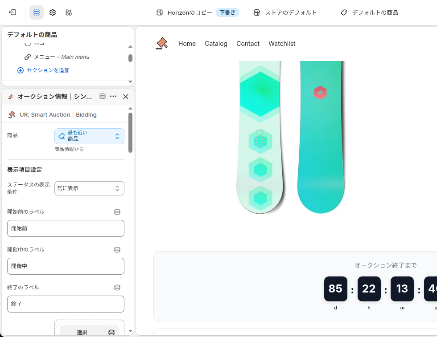Go to Contact in preview navigation
Viewport: 437px width, 337px height.
click(x=248, y=44)
